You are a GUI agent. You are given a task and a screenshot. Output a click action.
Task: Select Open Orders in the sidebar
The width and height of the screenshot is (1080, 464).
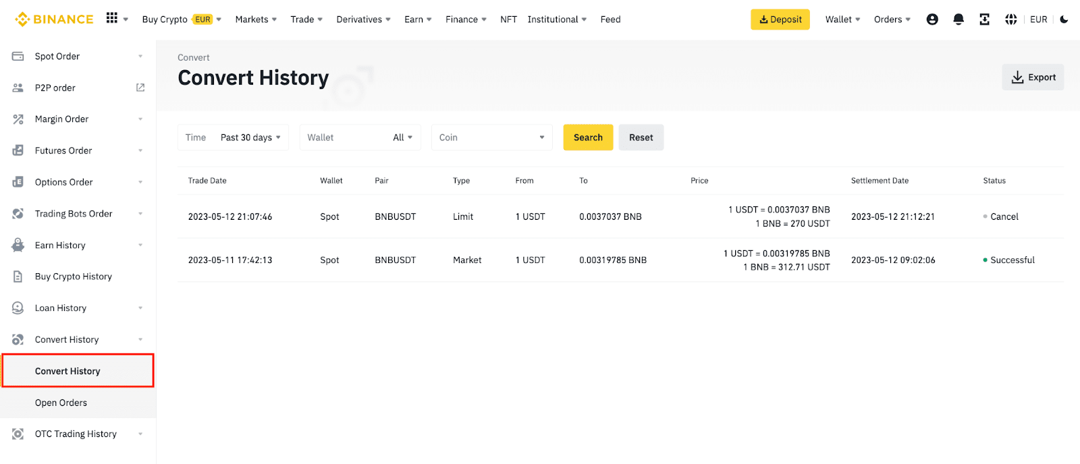[61, 403]
